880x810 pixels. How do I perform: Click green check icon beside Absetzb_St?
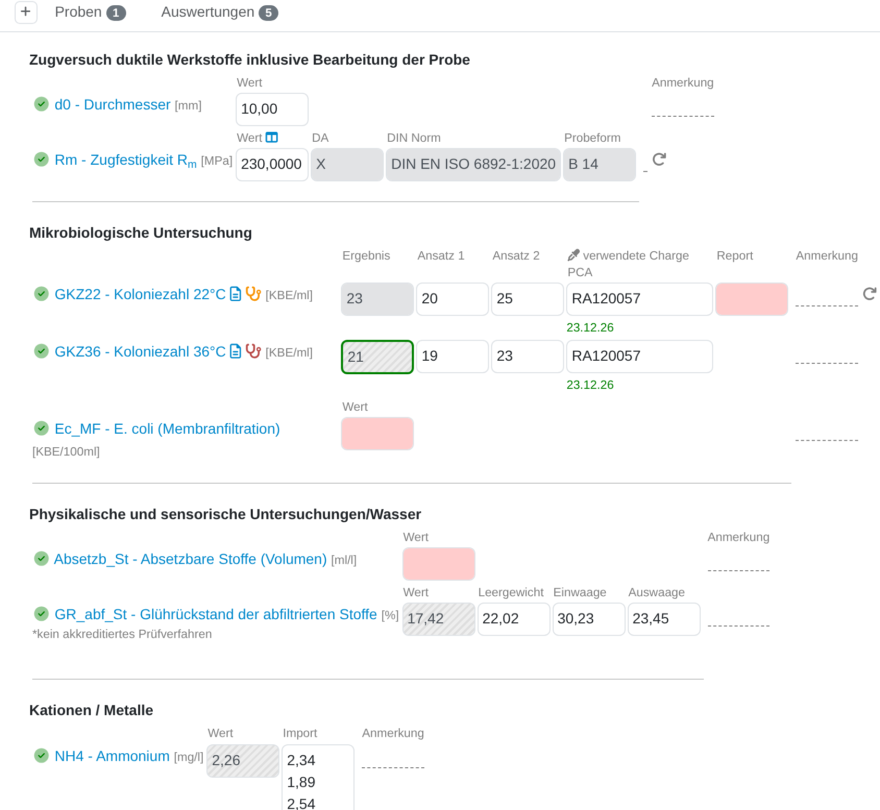point(41,559)
